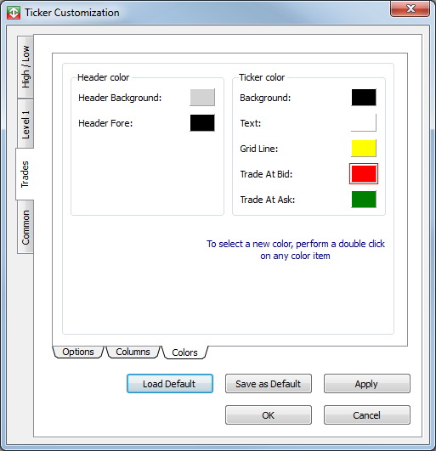Choose the yellow Grid Line swatch
This screenshot has height=451, width=436.
[x=364, y=149]
